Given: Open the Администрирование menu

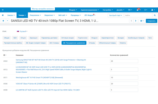Looking at the screenshot, I should coord(90,10).
